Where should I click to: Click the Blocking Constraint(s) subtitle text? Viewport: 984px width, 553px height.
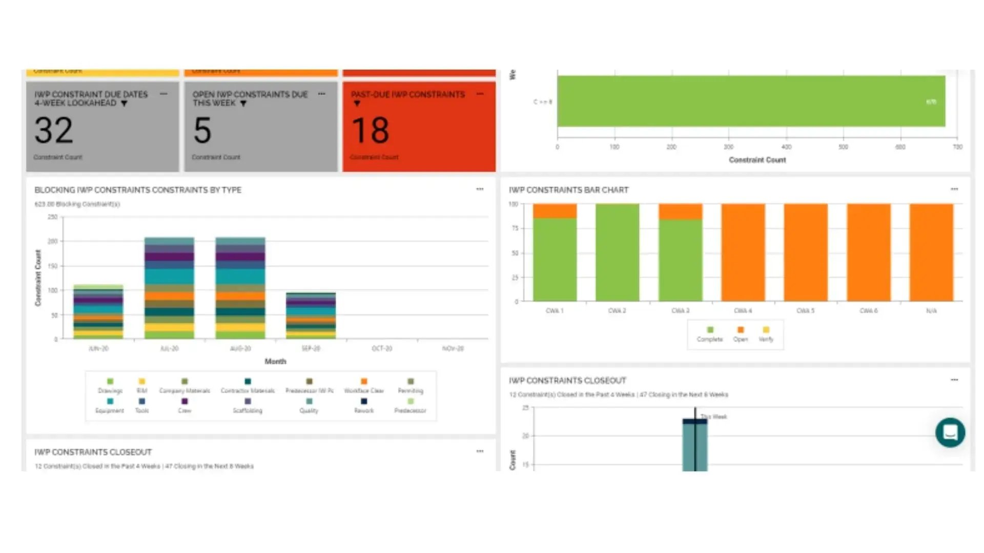77,204
